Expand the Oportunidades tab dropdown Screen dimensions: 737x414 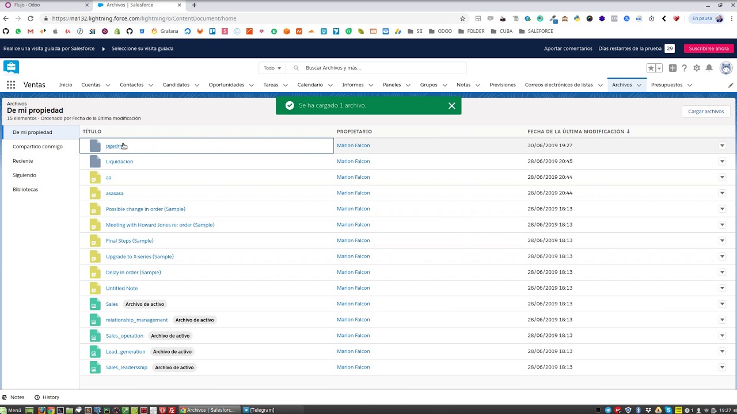[252, 85]
